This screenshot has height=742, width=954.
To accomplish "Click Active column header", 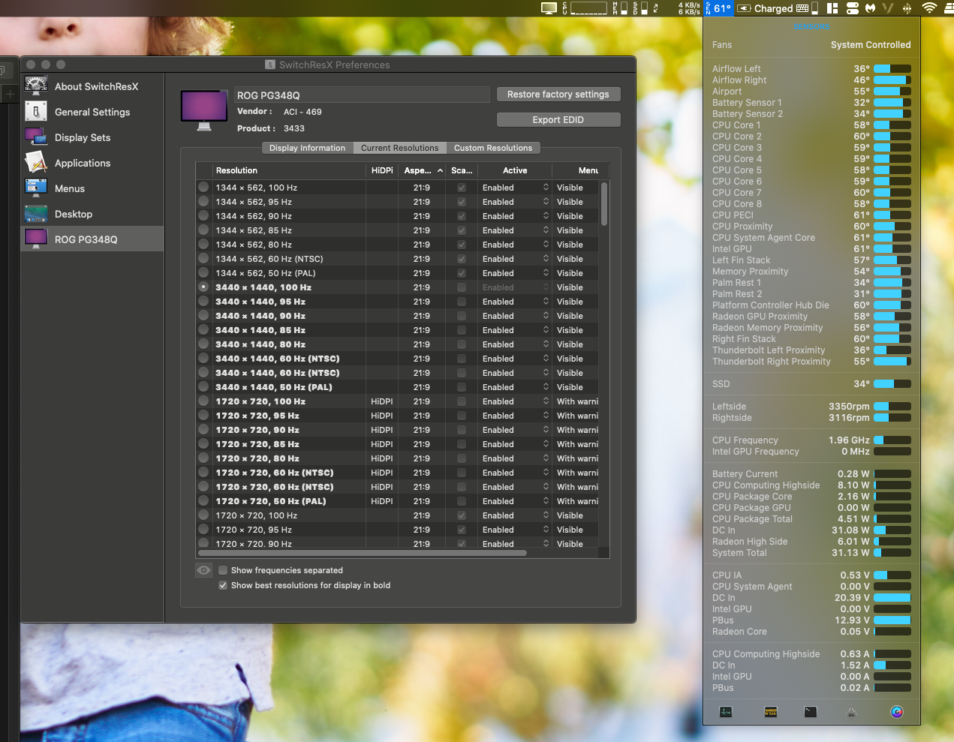I will 515,170.
